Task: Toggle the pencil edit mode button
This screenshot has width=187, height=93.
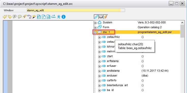Action: pyautogui.click(x=96, y=17)
